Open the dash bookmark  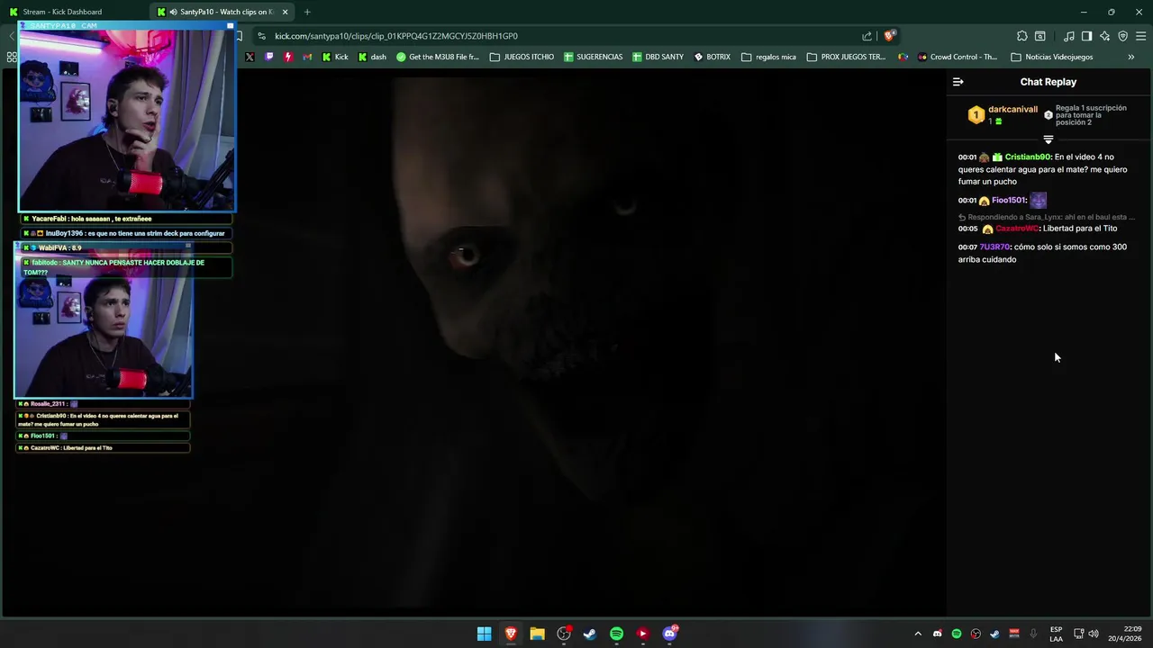(x=372, y=57)
